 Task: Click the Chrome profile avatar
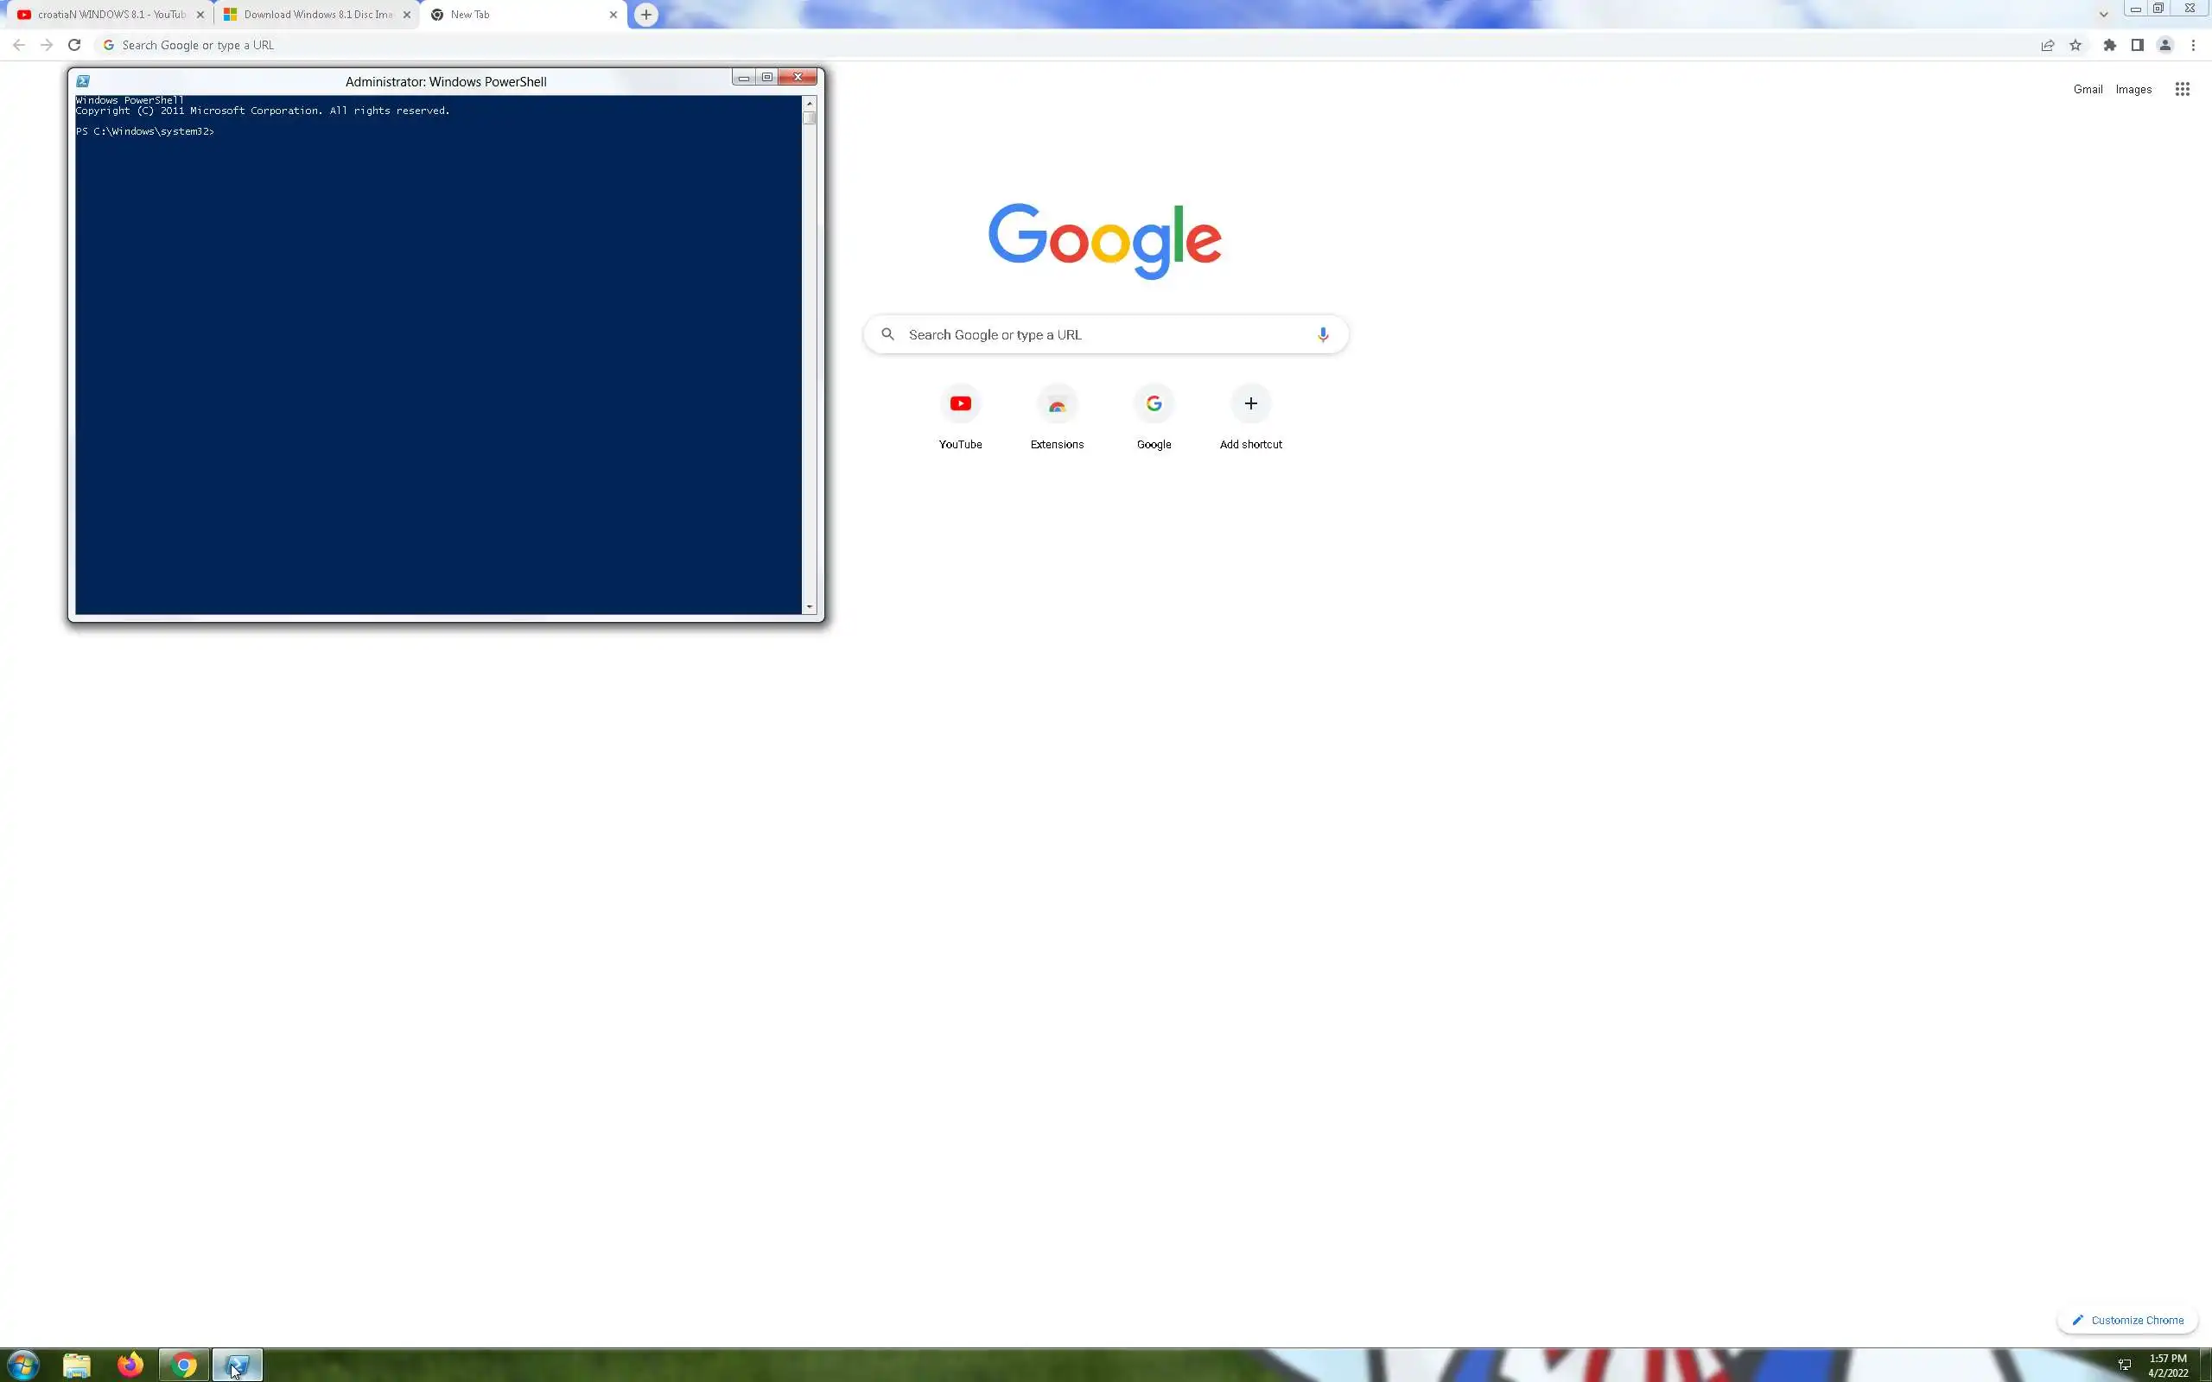click(2164, 45)
